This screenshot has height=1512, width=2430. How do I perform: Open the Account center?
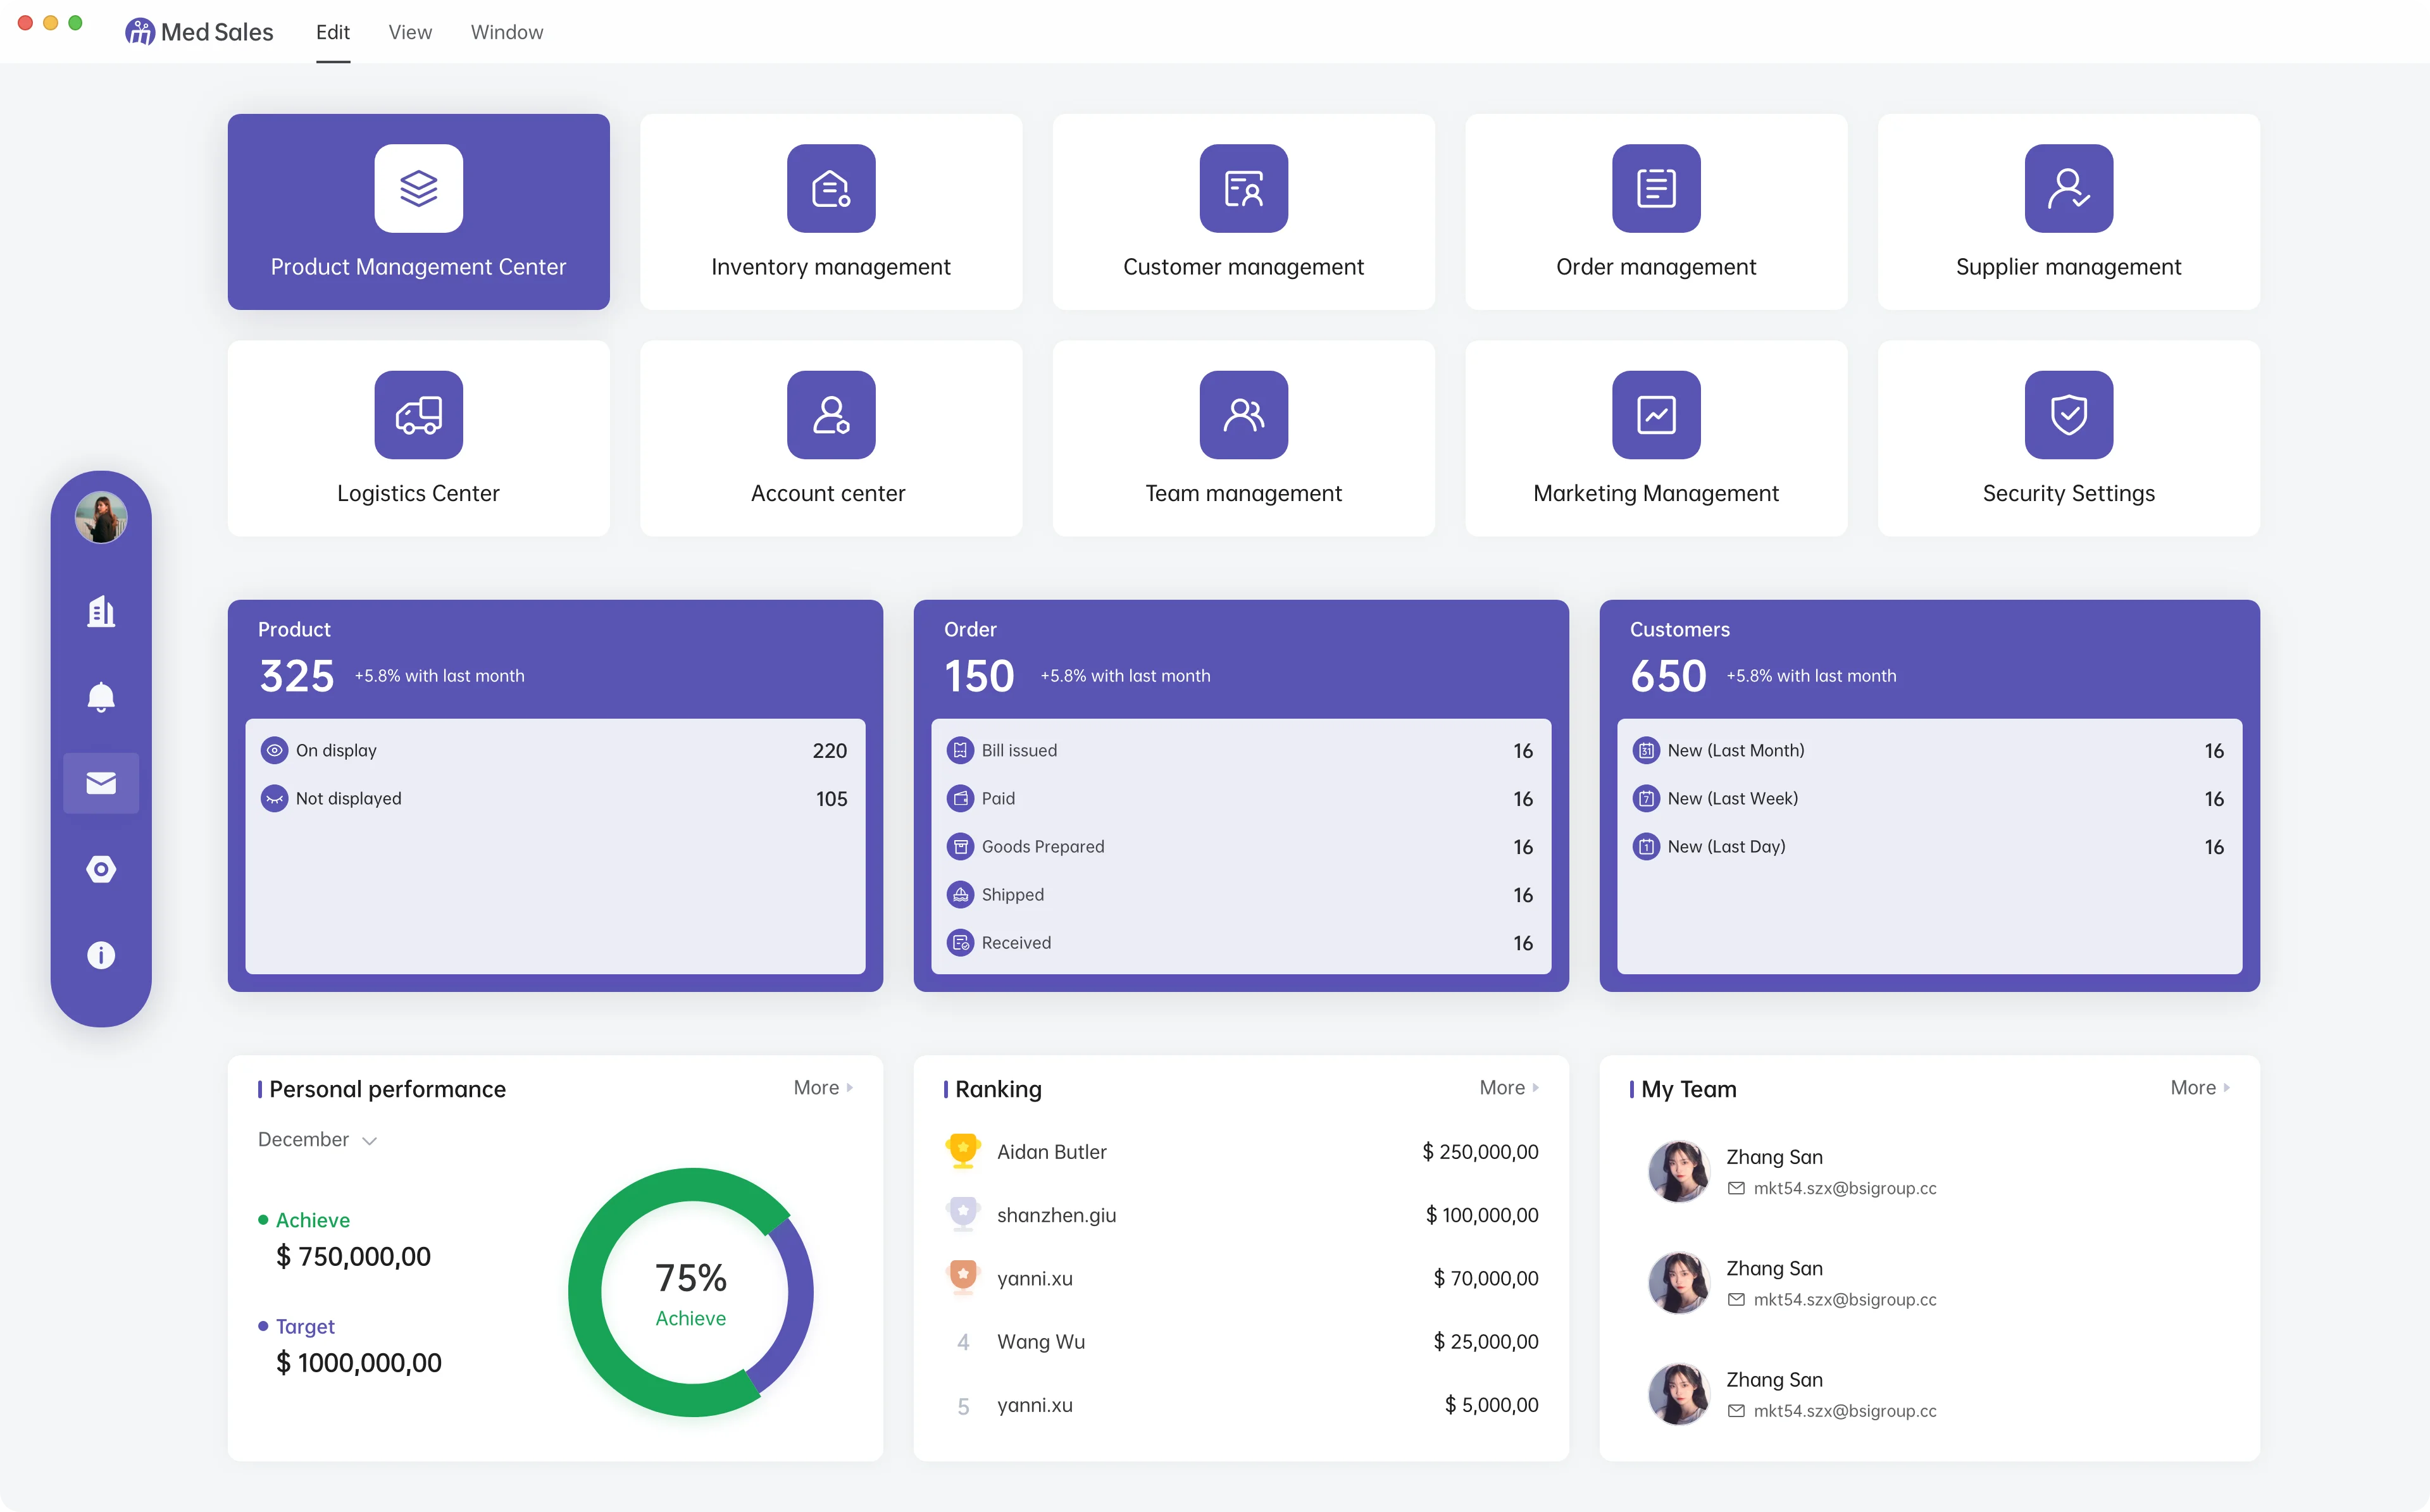point(830,438)
